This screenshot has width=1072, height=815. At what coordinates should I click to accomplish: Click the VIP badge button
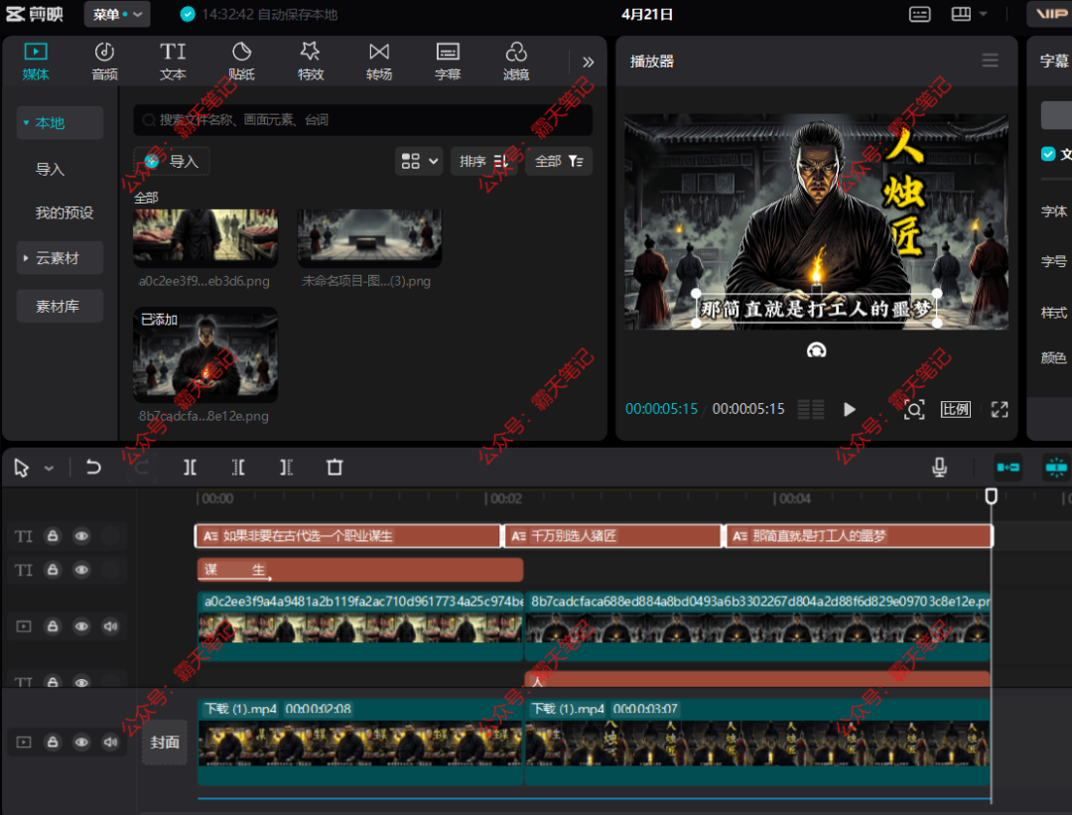[x=1049, y=14]
